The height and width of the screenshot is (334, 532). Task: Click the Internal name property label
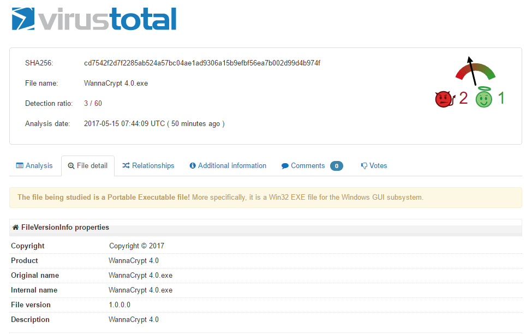tap(34, 290)
